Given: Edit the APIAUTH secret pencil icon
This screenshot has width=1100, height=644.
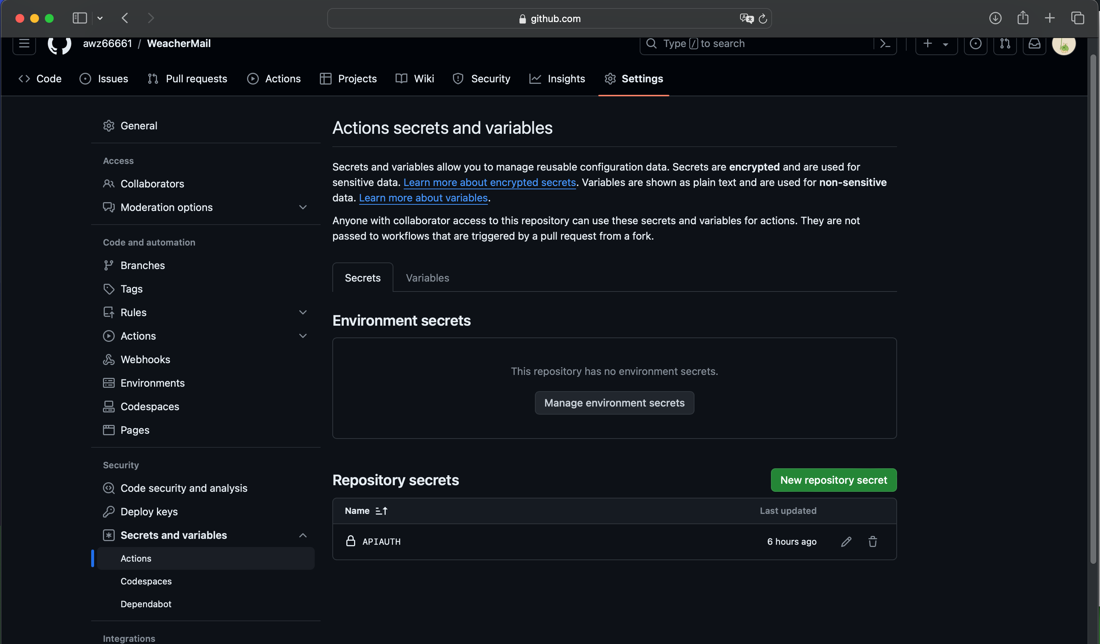Looking at the screenshot, I should pos(846,541).
